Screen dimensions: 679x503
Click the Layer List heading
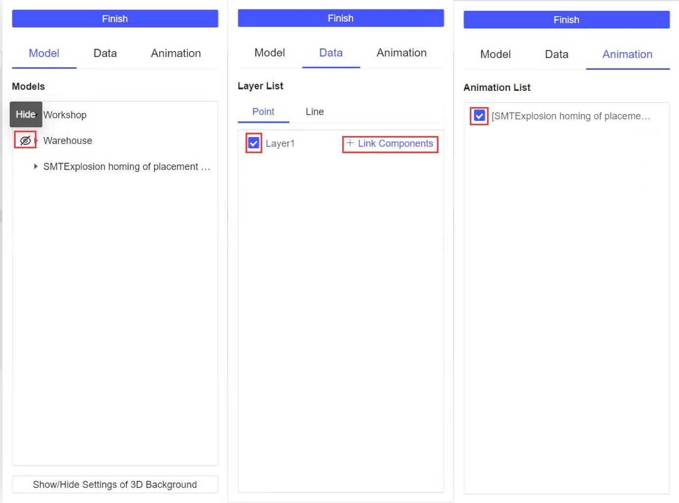pos(261,86)
